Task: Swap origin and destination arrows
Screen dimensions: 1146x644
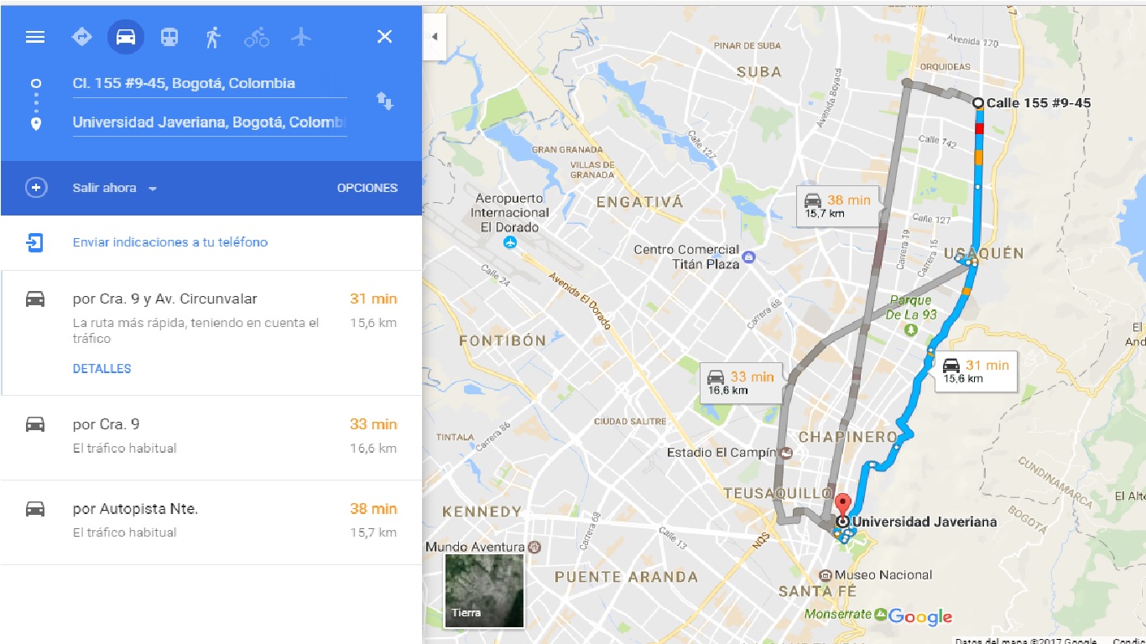Action: click(x=384, y=101)
